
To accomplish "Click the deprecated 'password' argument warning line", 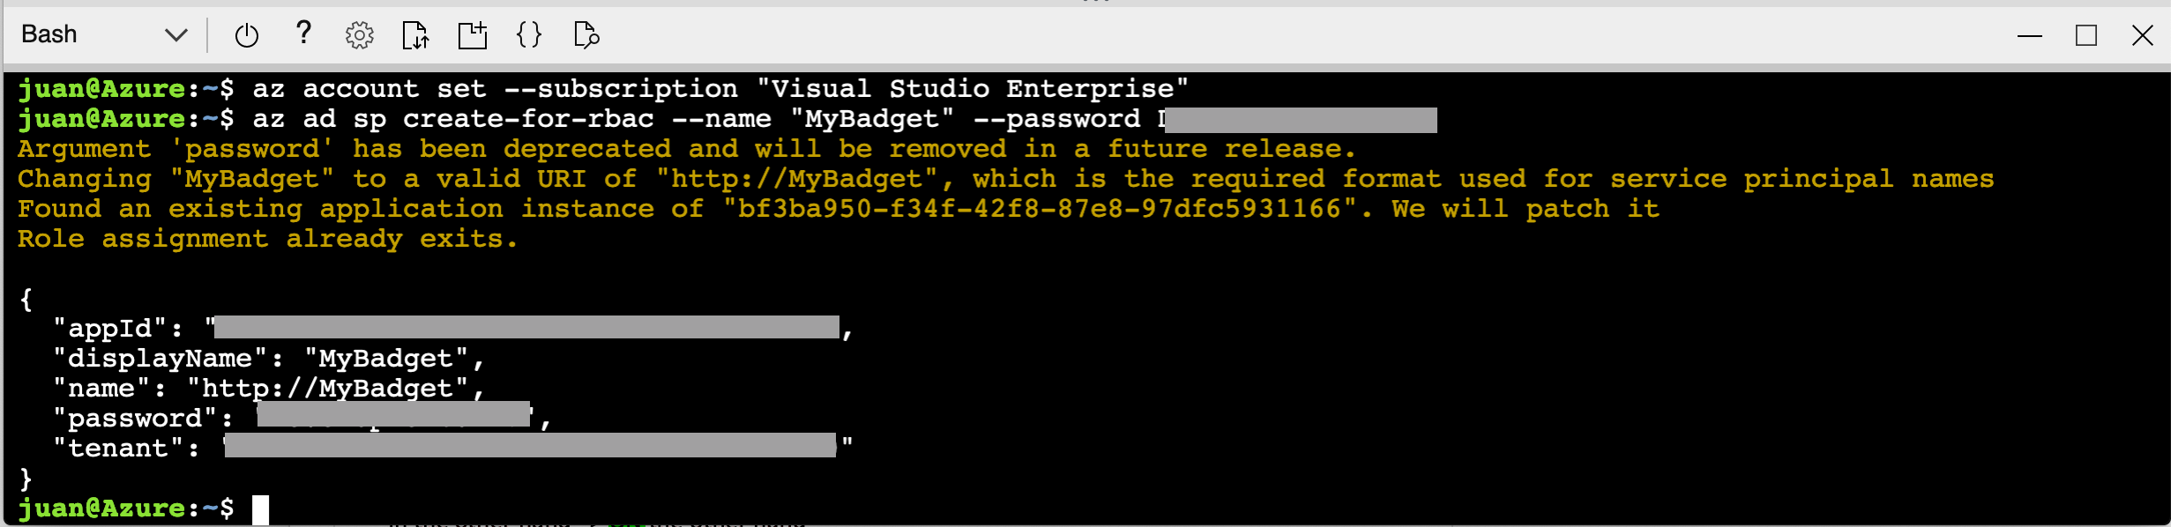I will [x=685, y=149].
